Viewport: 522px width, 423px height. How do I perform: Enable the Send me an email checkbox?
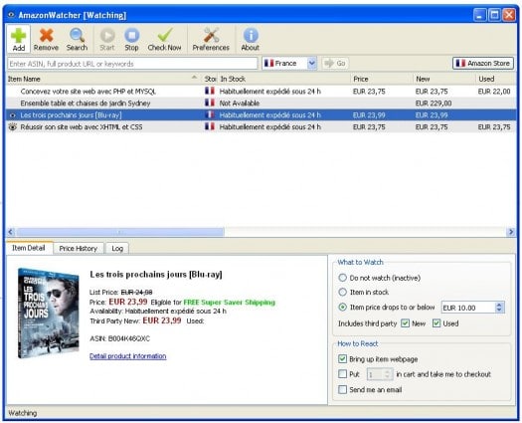point(342,389)
